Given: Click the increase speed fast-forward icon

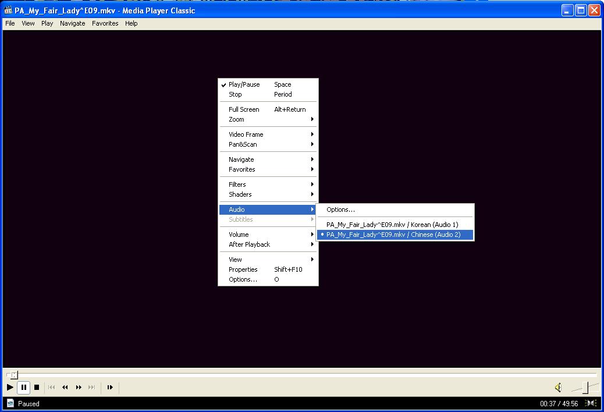Looking at the screenshot, I should click(x=79, y=388).
